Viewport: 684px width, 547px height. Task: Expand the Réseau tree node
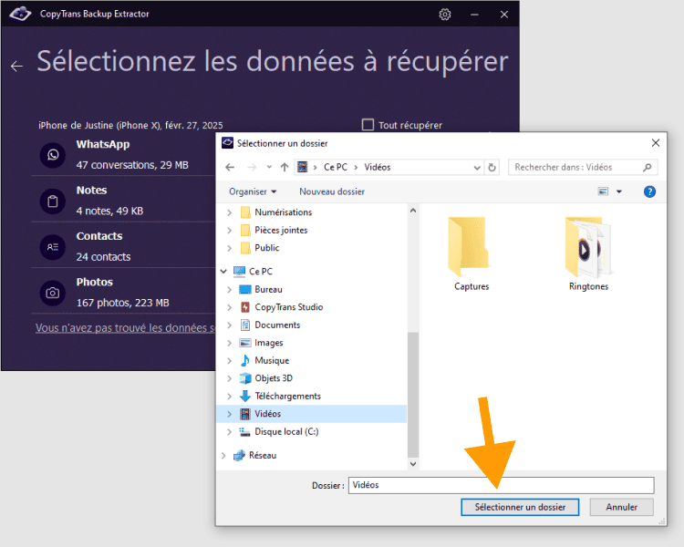click(223, 456)
